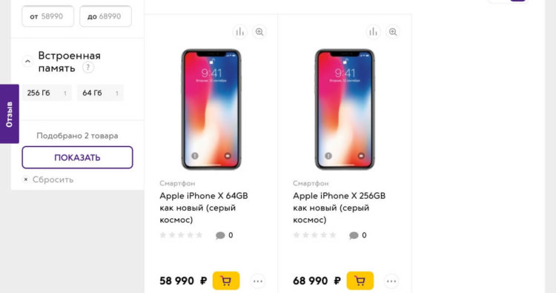The width and height of the screenshot is (556, 293).
Task: Click help question mark next to Встроенная память
Action: 88,68
